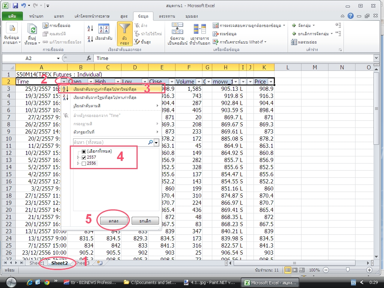Click the sort A to Z ascending icon
This screenshot has width=384, height=288.
pyautogui.click(x=90, y=28)
